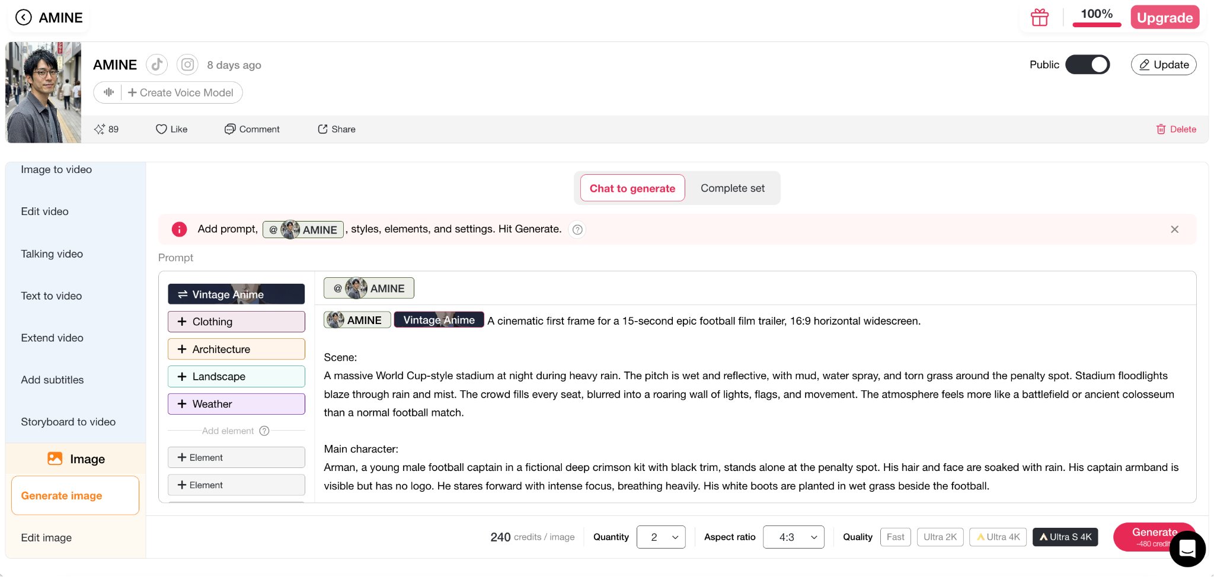Click the red info icon in the tip banner
Viewport: 1214px width, 577px height.
click(179, 229)
